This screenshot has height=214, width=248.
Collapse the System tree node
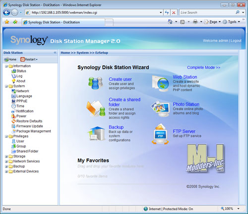coord(6,86)
